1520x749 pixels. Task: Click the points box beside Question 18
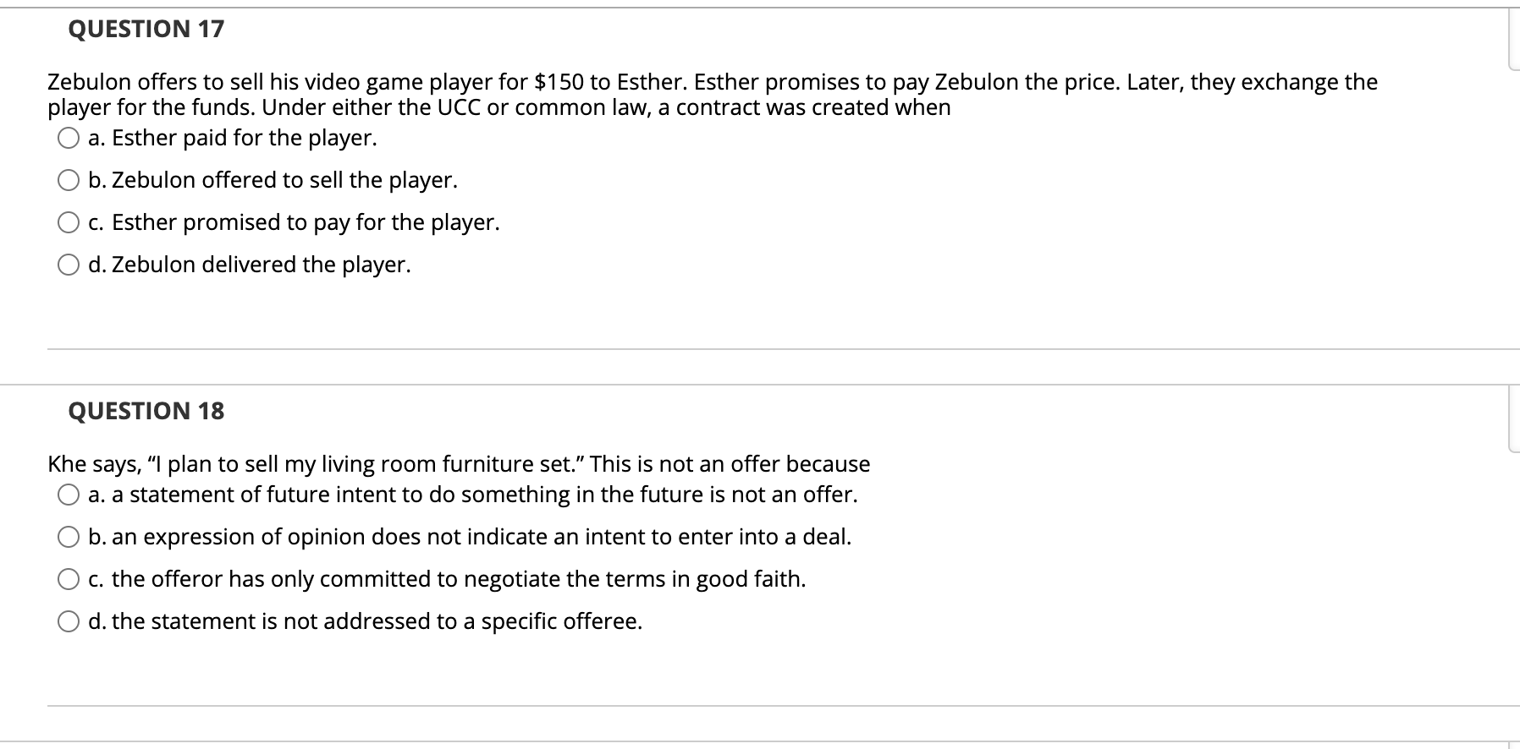(1514, 420)
